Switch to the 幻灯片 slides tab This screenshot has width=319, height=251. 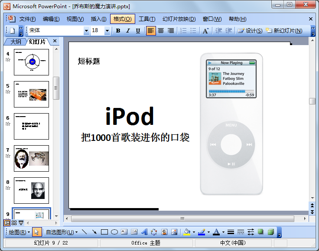pyautogui.click(x=37, y=42)
